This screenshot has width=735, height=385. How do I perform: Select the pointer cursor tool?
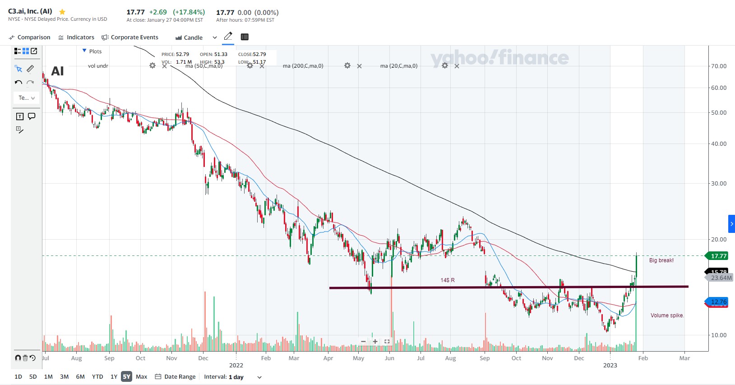(18, 69)
